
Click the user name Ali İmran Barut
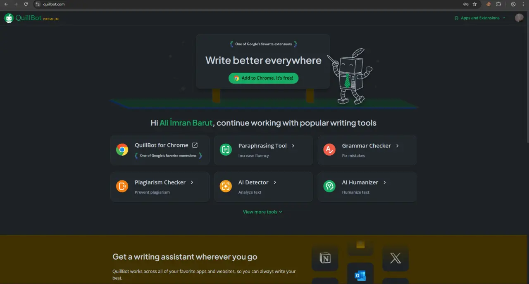186,123
